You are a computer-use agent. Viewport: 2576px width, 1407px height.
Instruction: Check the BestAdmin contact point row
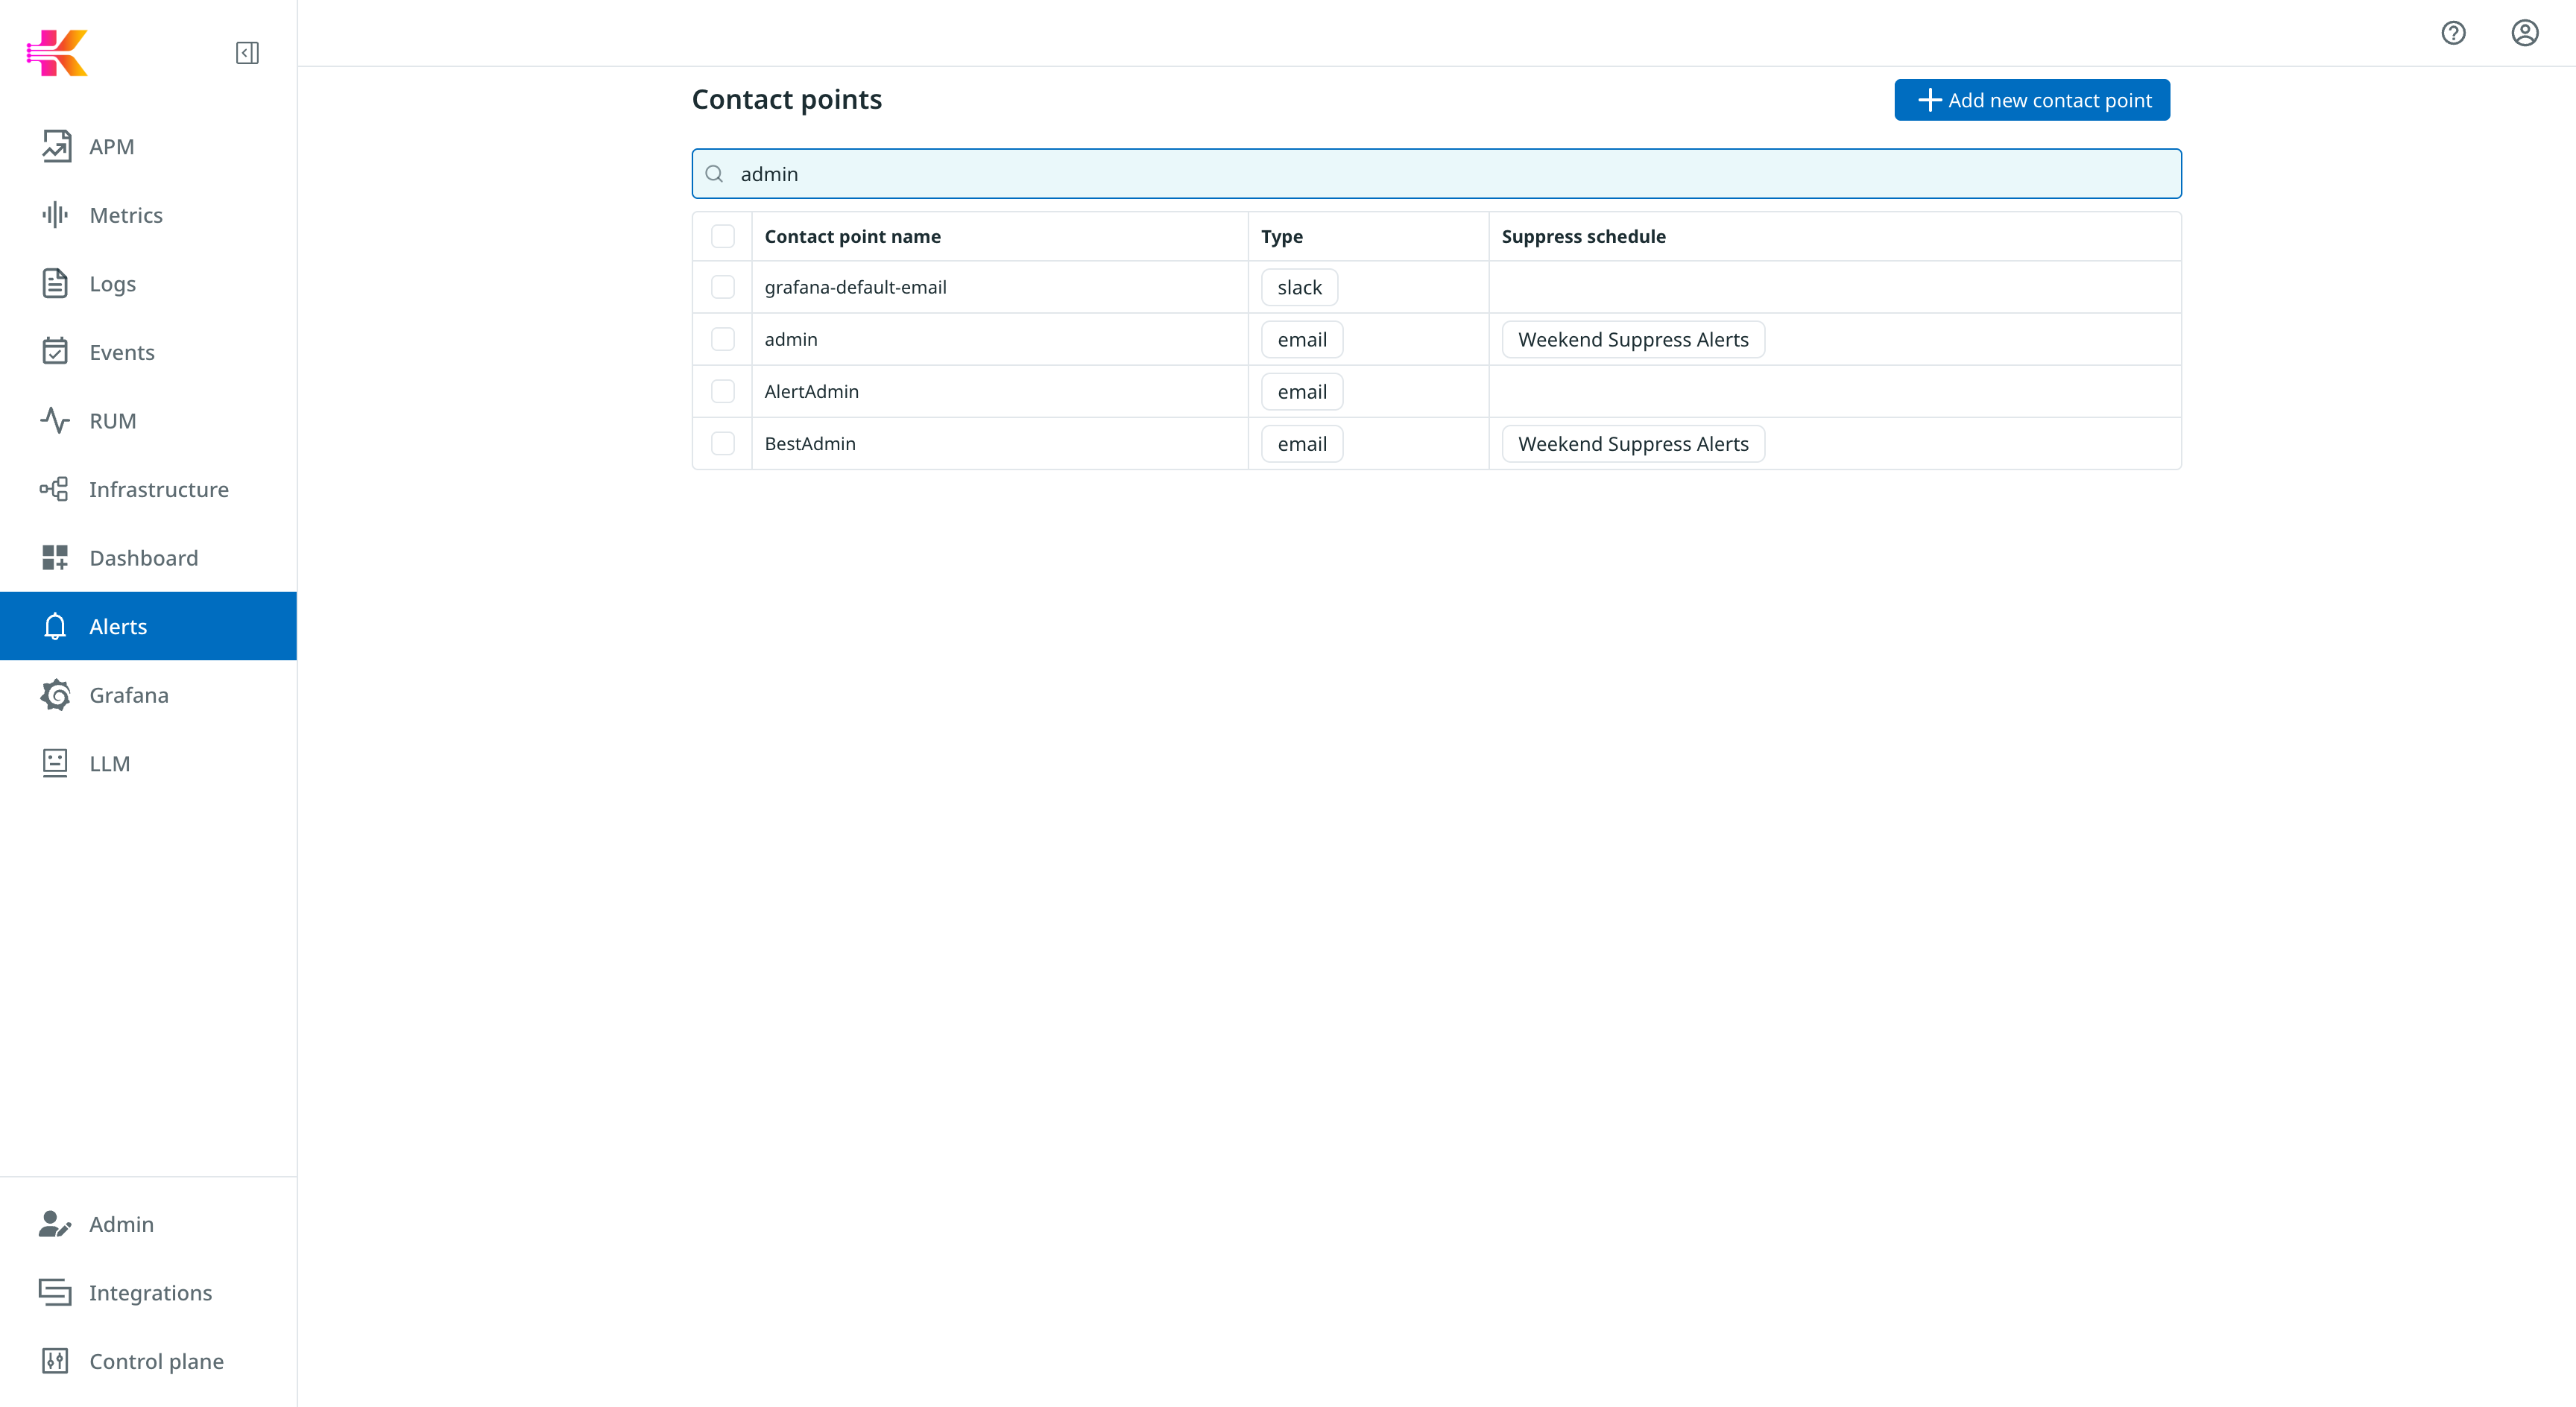[723, 443]
